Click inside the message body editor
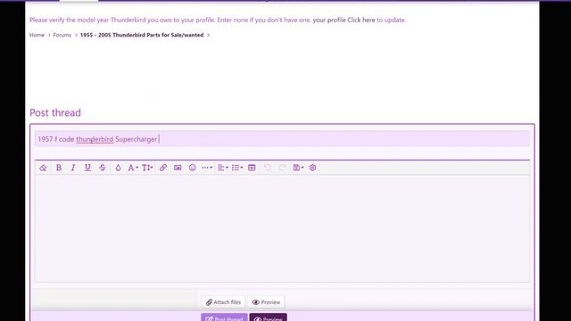The image size is (571, 321). click(x=282, y=228)
